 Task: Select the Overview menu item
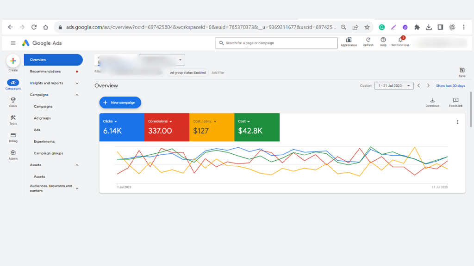tap(54, 60)
